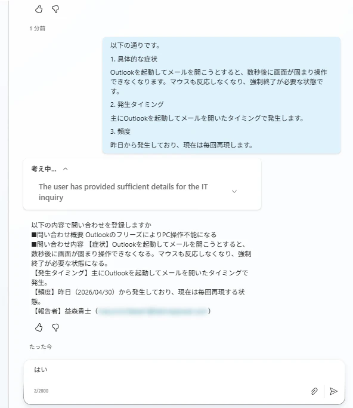This screenshot has width=353, height=408.
Task: Send the はい message
Action: point(333,391)
